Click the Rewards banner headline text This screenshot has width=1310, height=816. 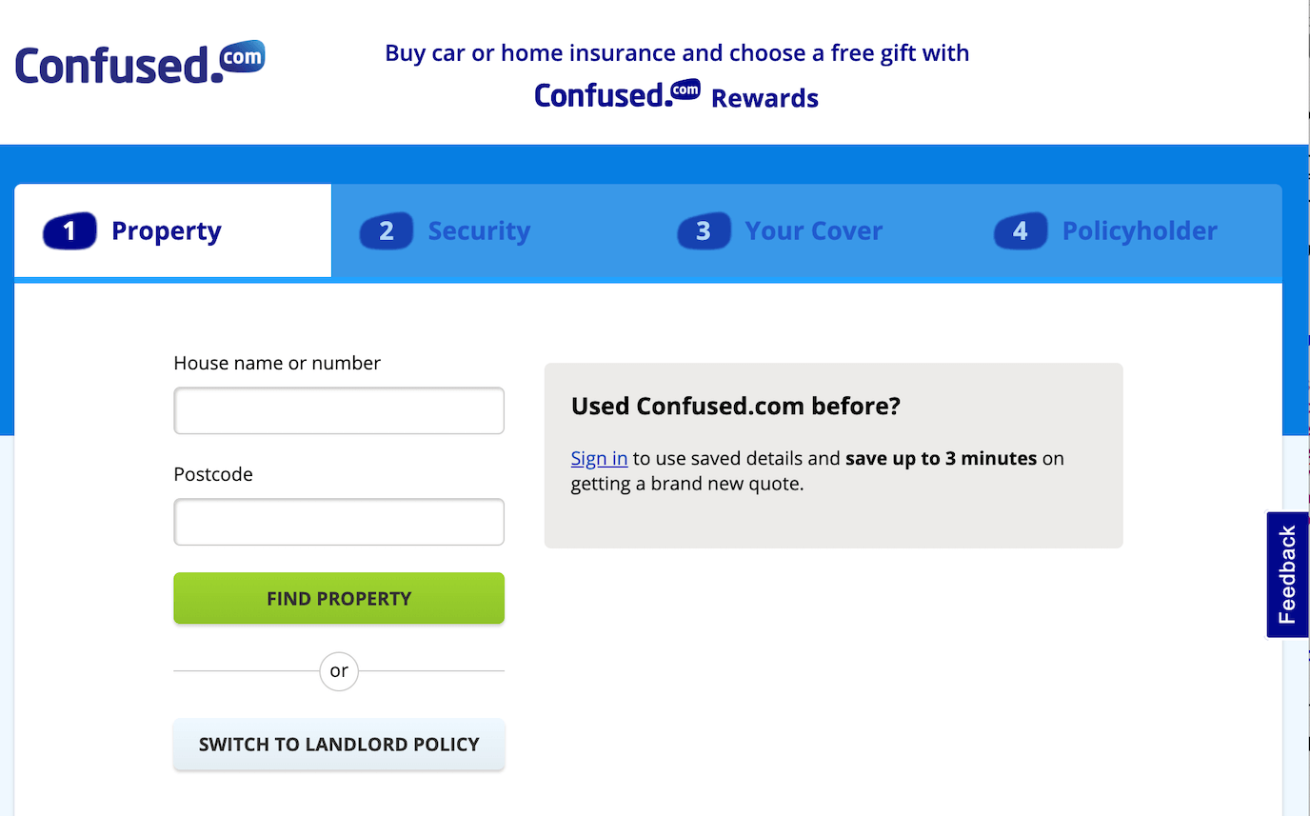tap(676, 52)
